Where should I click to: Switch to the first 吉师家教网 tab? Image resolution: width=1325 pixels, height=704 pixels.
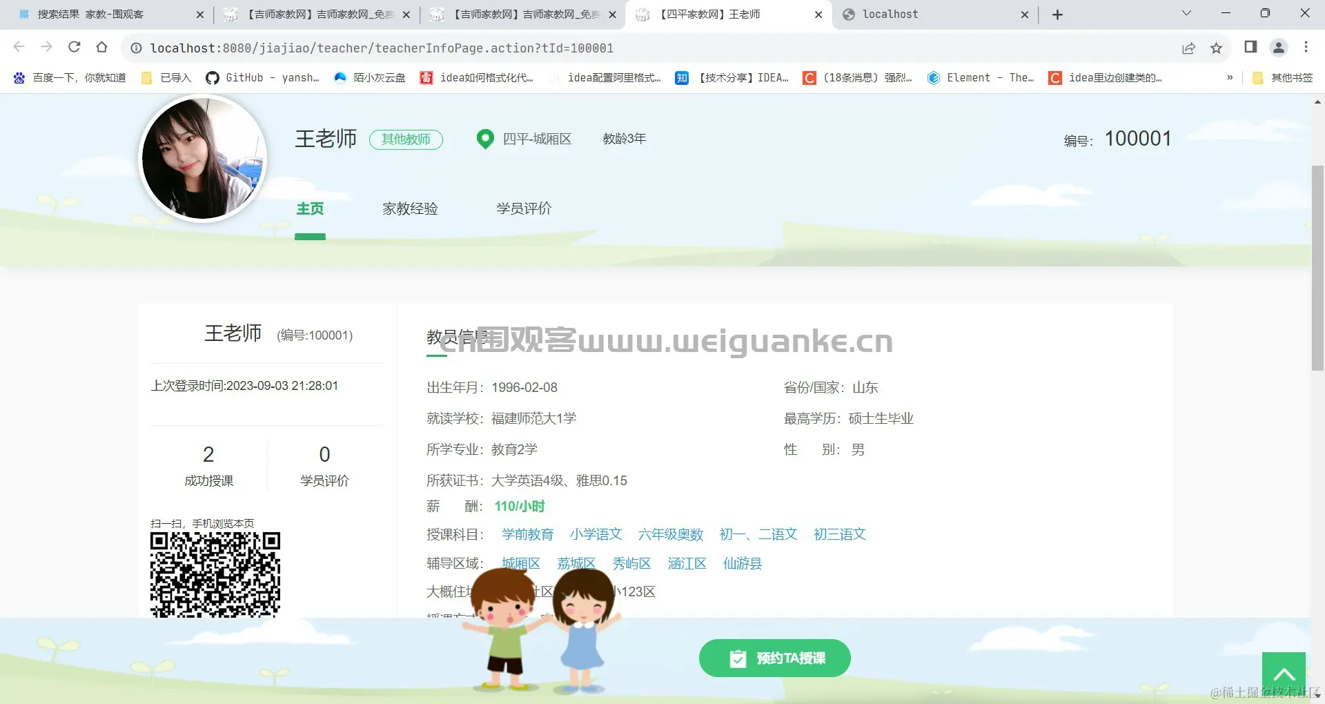click(315, 14)
